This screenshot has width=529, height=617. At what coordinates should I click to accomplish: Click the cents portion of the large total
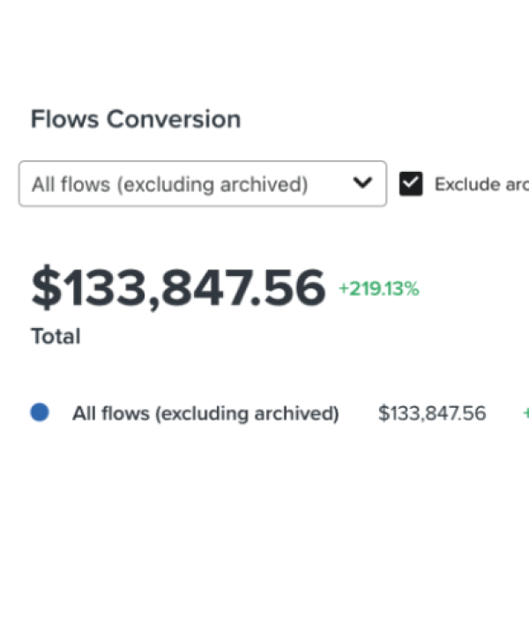pyautogui.click(x=294, y=288)
